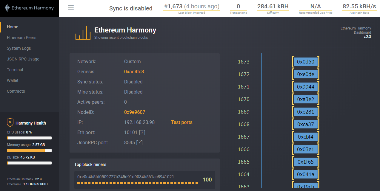Select block 0x03e1

(306, 149)
